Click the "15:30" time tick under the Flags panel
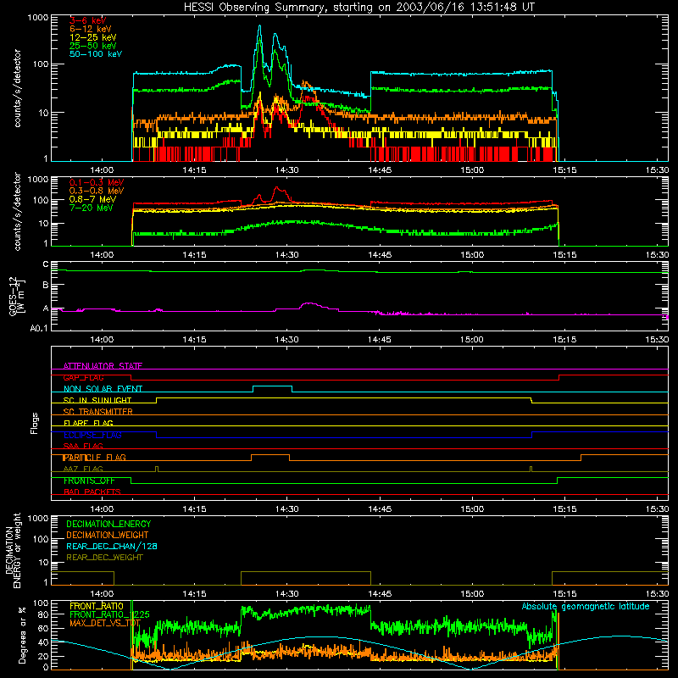Viewport: 678px width, 678px height. point(658,509)
